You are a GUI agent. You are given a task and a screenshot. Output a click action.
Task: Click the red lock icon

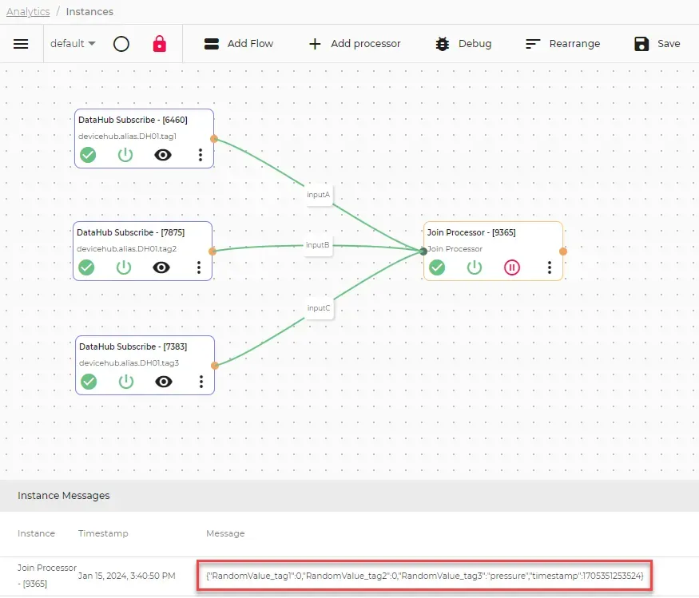tap(159, 44)
